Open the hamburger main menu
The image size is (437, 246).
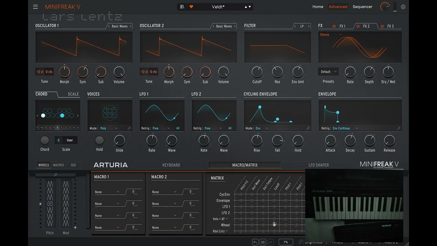click(x=36, y=7)
